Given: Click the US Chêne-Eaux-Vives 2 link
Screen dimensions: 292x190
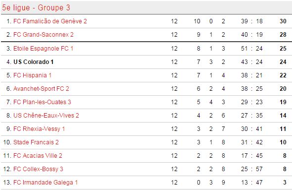Looking at the screenshot, I should pos(46,116).
